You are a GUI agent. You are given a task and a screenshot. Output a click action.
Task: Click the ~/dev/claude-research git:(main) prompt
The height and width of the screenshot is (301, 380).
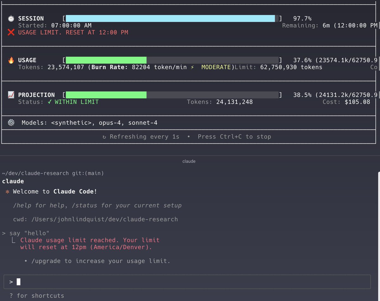click(x=53, y=173)
